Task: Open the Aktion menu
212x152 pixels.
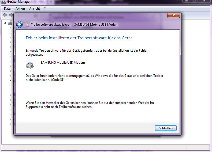Action: point(20,9)
